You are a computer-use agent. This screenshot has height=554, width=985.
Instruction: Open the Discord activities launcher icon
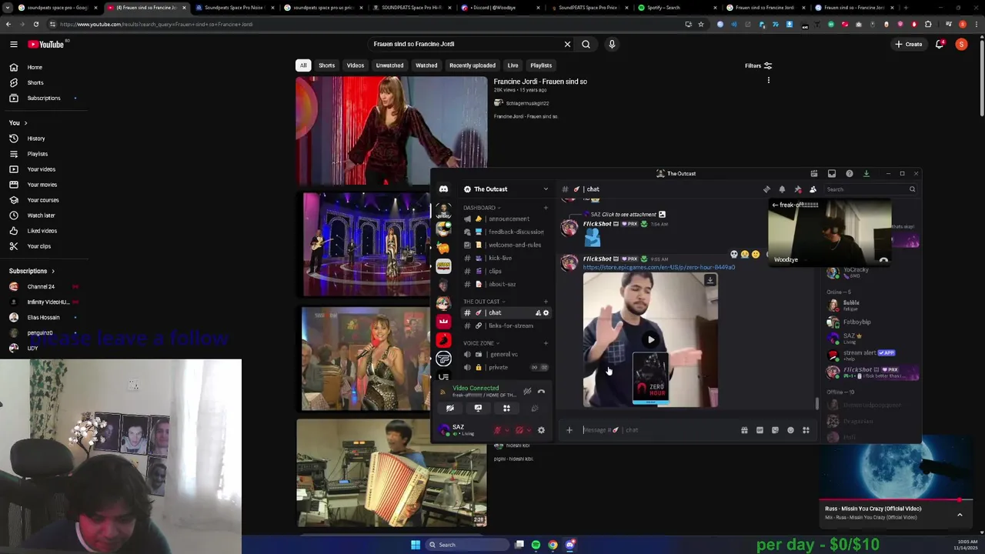tap(506, 409)
